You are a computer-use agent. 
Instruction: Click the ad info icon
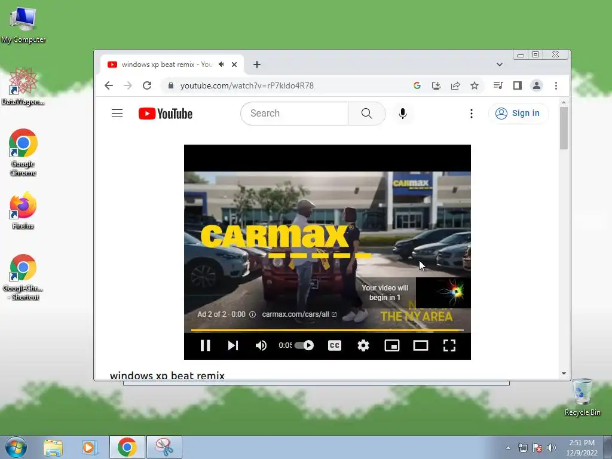pos(253,314)
